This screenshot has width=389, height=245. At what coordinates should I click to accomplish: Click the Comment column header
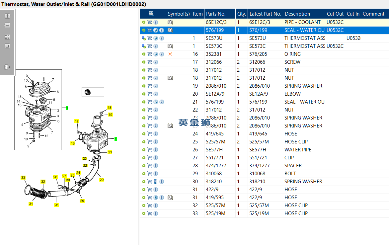[x=375, y=14]
